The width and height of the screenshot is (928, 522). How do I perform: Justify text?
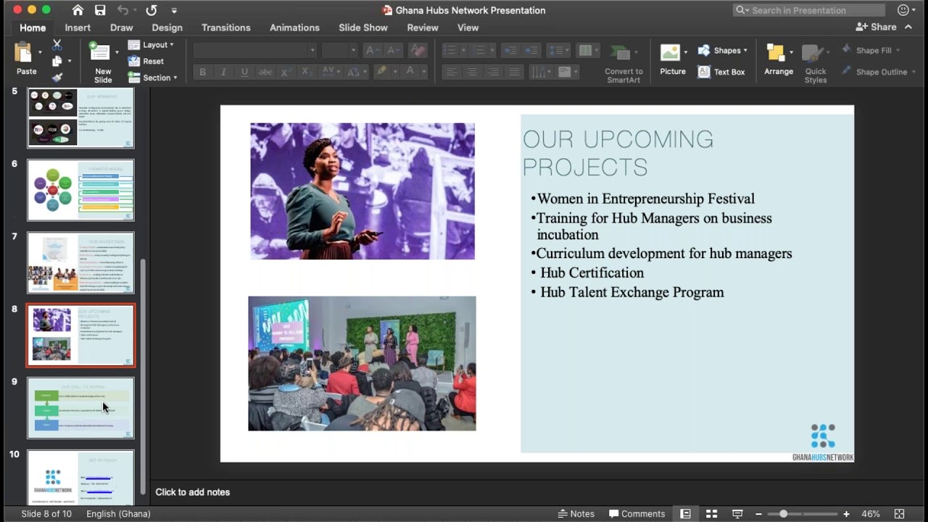tap(514, 72)
